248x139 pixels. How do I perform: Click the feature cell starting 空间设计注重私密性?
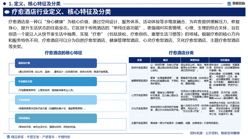pyautogui.click(x=195, y=95)
